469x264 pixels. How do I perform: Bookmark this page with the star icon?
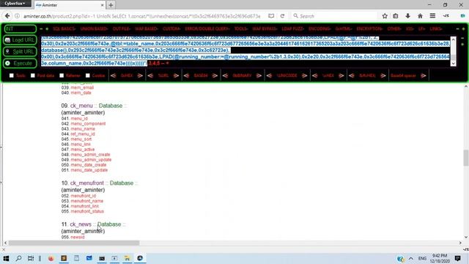pyautogui.click(x=385, y=16)
